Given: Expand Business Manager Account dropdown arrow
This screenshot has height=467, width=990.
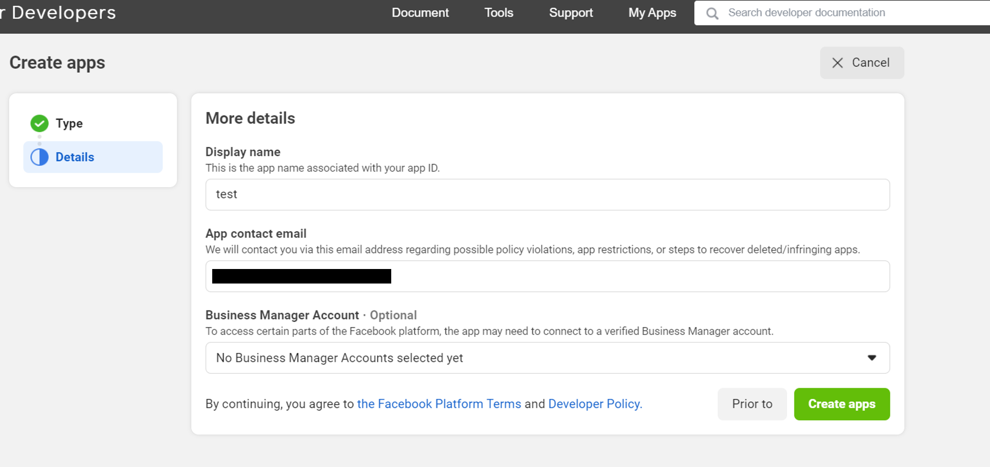Looking at the screenshot, I should (x=872, y=358).
